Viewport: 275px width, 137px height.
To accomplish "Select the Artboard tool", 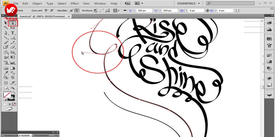I will tap(6, 83).
